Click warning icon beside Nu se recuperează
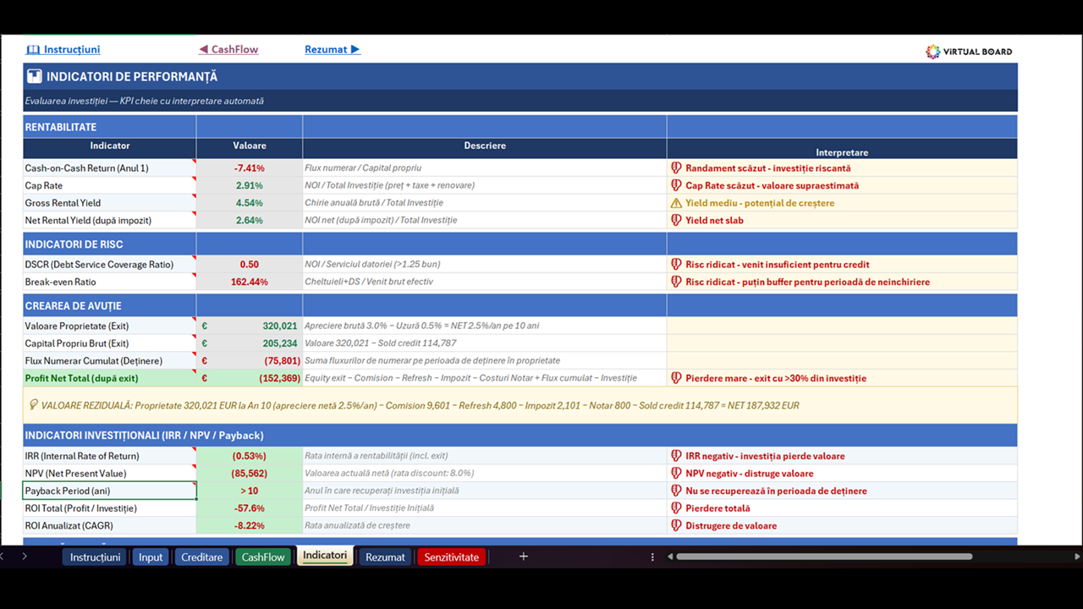 tap(676, 491)
